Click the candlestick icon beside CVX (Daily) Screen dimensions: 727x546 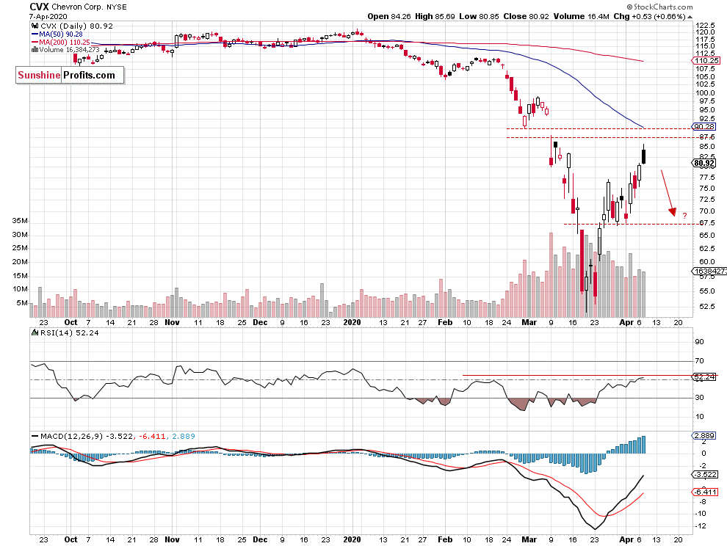(x=35, y=26)
